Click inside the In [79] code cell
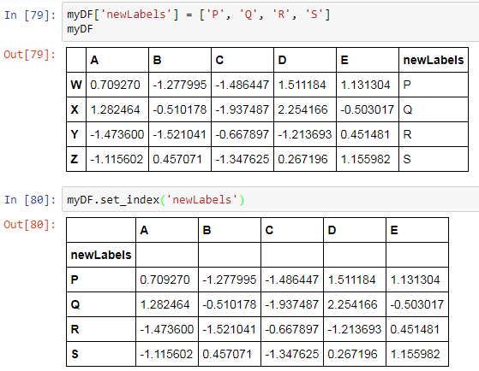Image resolution: width=479 pixels, height=371 pixels. pos(271,22)
